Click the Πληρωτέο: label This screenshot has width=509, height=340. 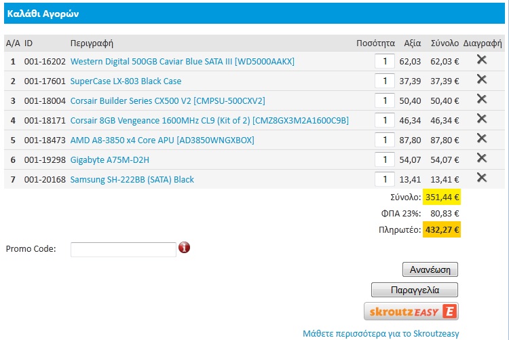400,230
